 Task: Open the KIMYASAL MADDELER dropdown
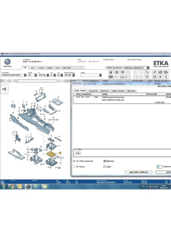[x=148, y=68]
